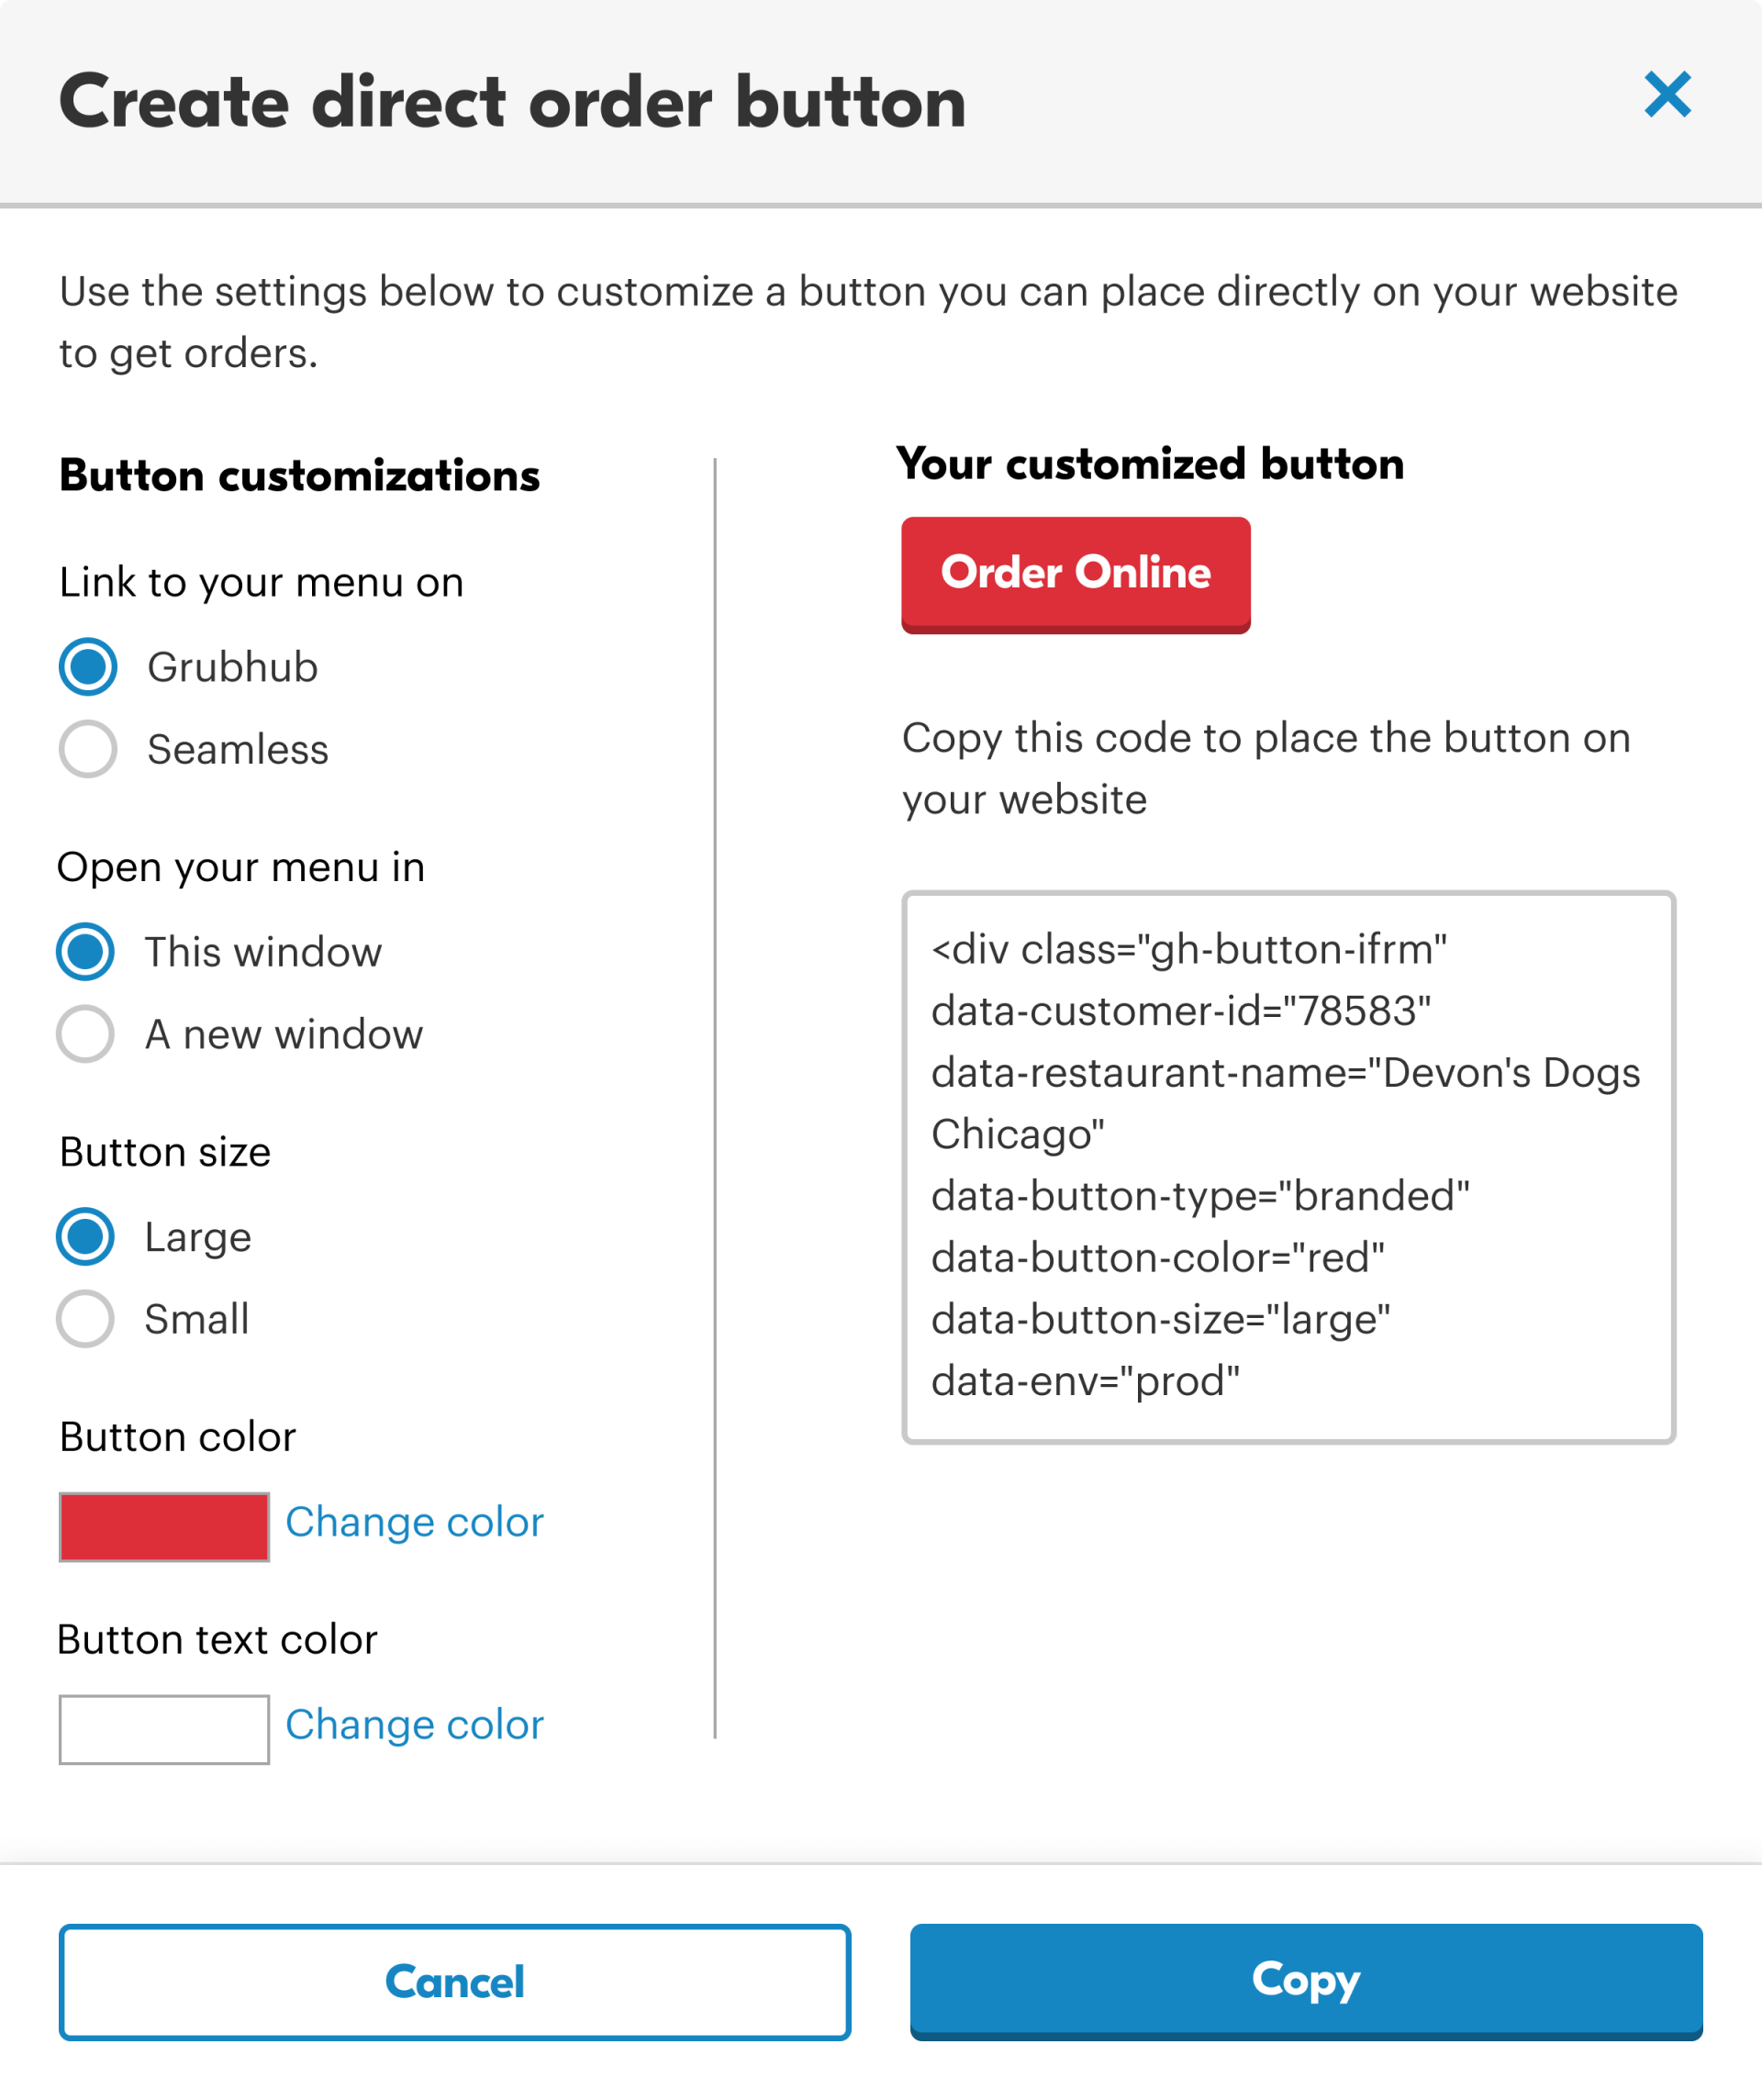Choose to open menu in This window
Viewport: 1762px width, 2100px height.
(86, 952)
